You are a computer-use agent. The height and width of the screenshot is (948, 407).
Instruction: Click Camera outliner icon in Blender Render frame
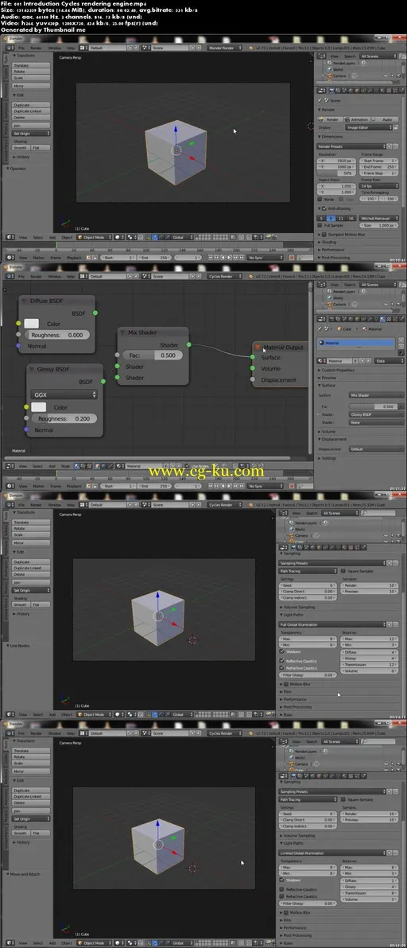pos(331,76)
